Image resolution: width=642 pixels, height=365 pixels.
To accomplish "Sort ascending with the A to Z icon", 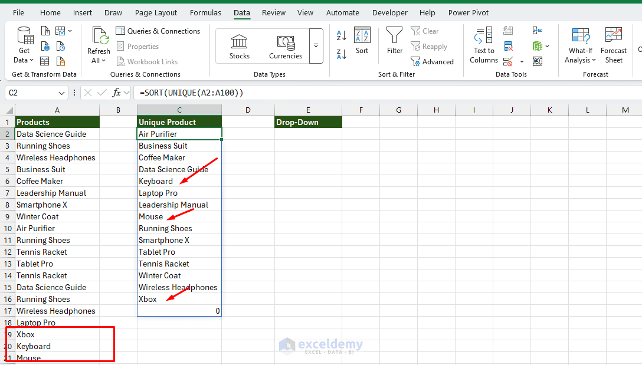I will (342, 35).
